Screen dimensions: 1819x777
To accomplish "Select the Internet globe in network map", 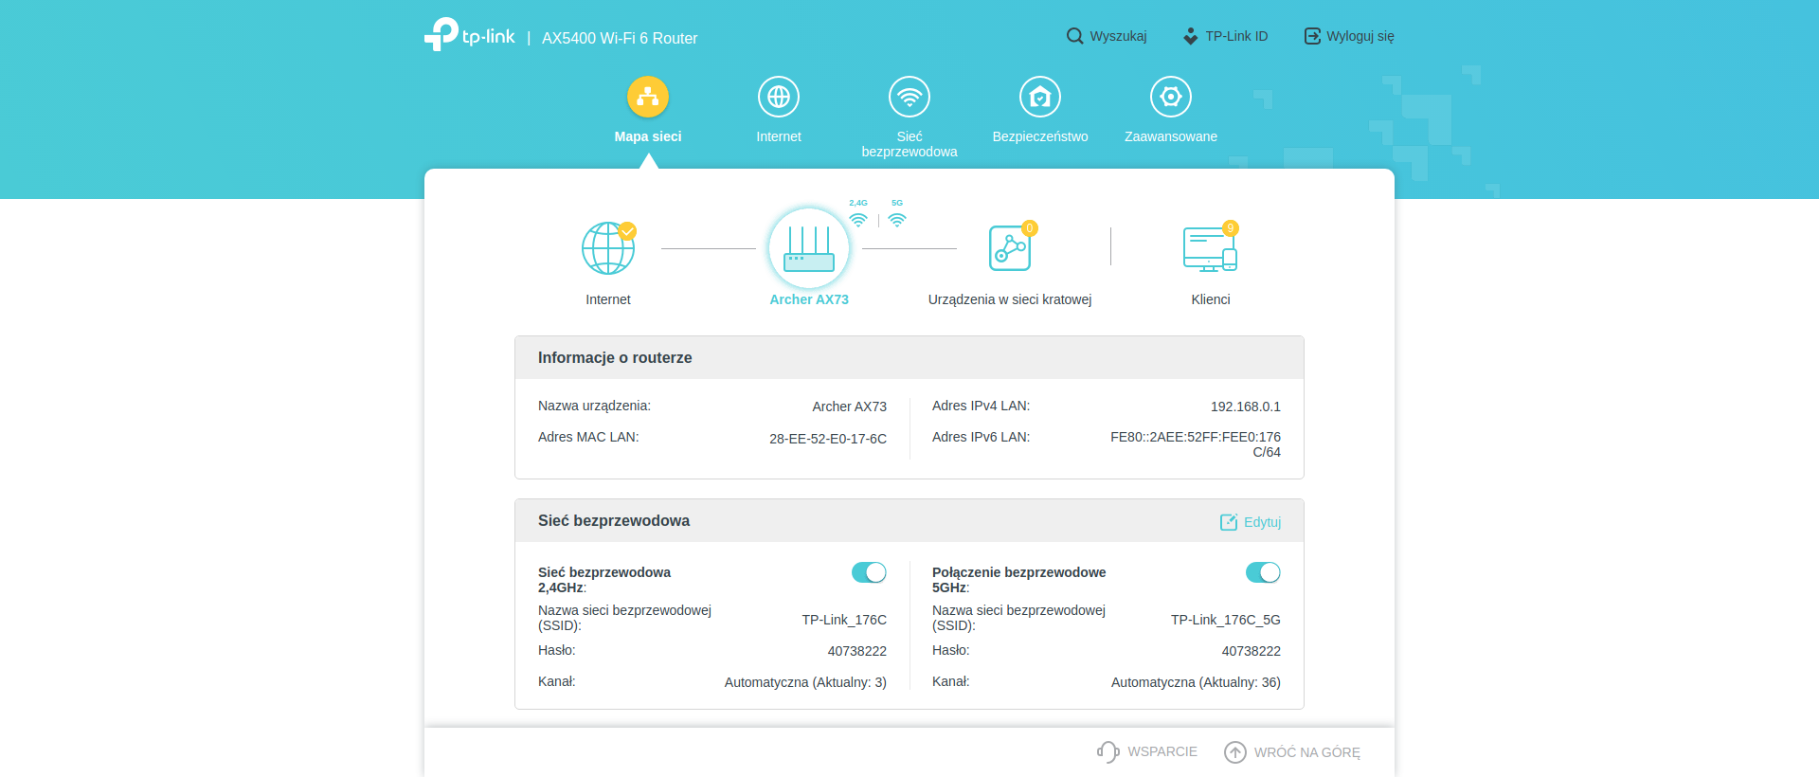I will pyautogui.click(x=608, y=249).
